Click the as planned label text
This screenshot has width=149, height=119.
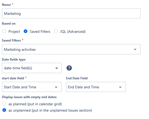tap(35, 104)
